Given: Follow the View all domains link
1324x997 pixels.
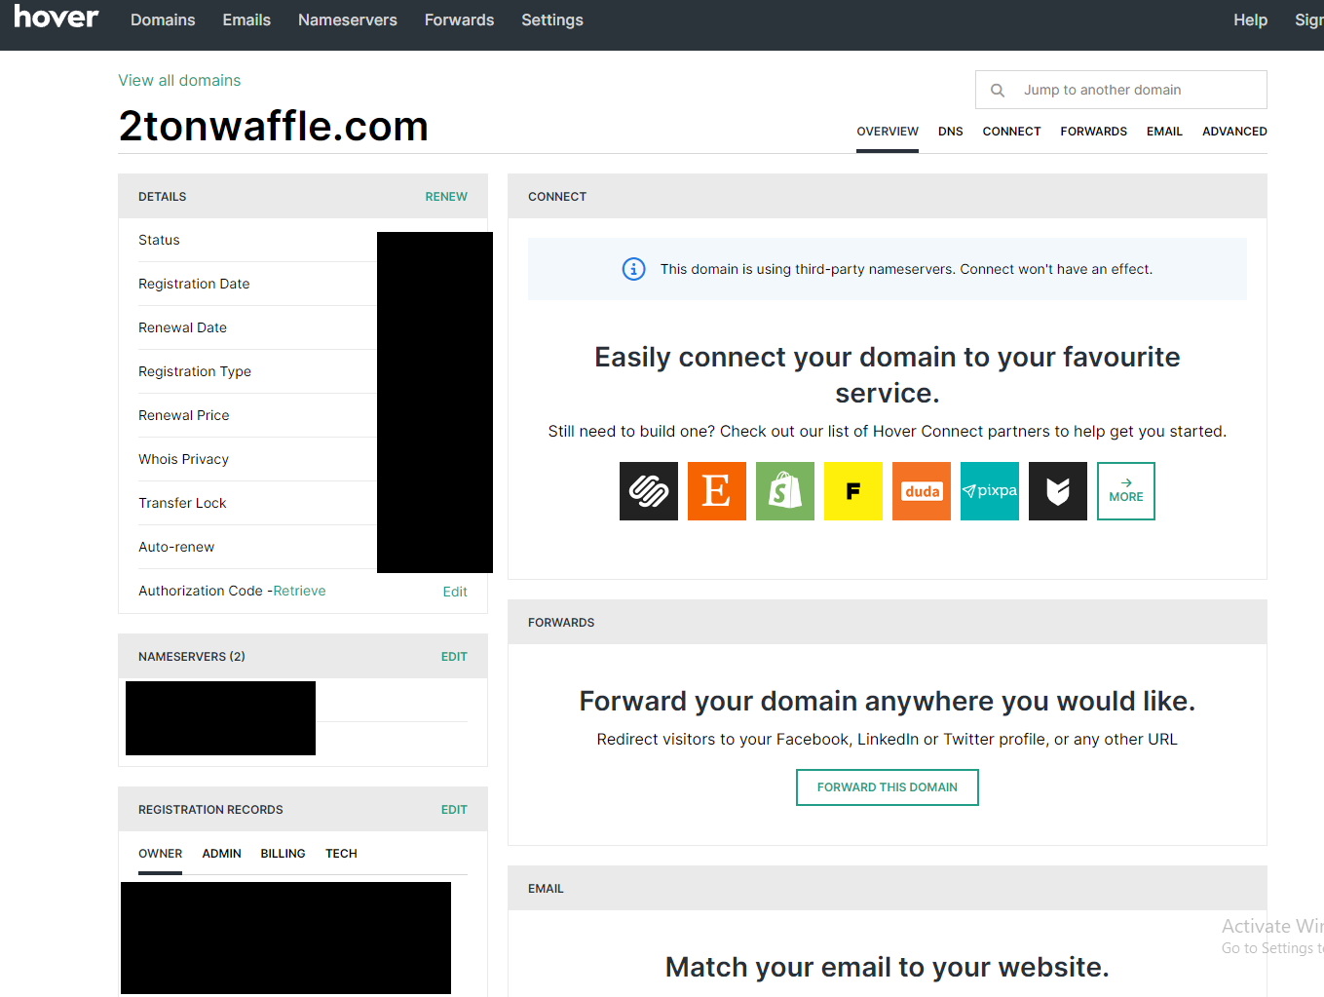Looking at the screenshot, I should (179, 81).
